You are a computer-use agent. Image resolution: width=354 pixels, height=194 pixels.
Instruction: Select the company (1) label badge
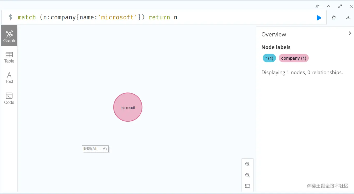click(294, 58)
